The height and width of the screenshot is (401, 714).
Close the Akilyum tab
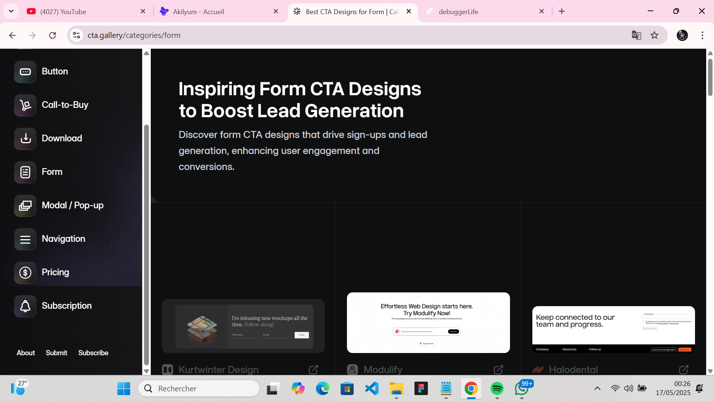(276, 12)
